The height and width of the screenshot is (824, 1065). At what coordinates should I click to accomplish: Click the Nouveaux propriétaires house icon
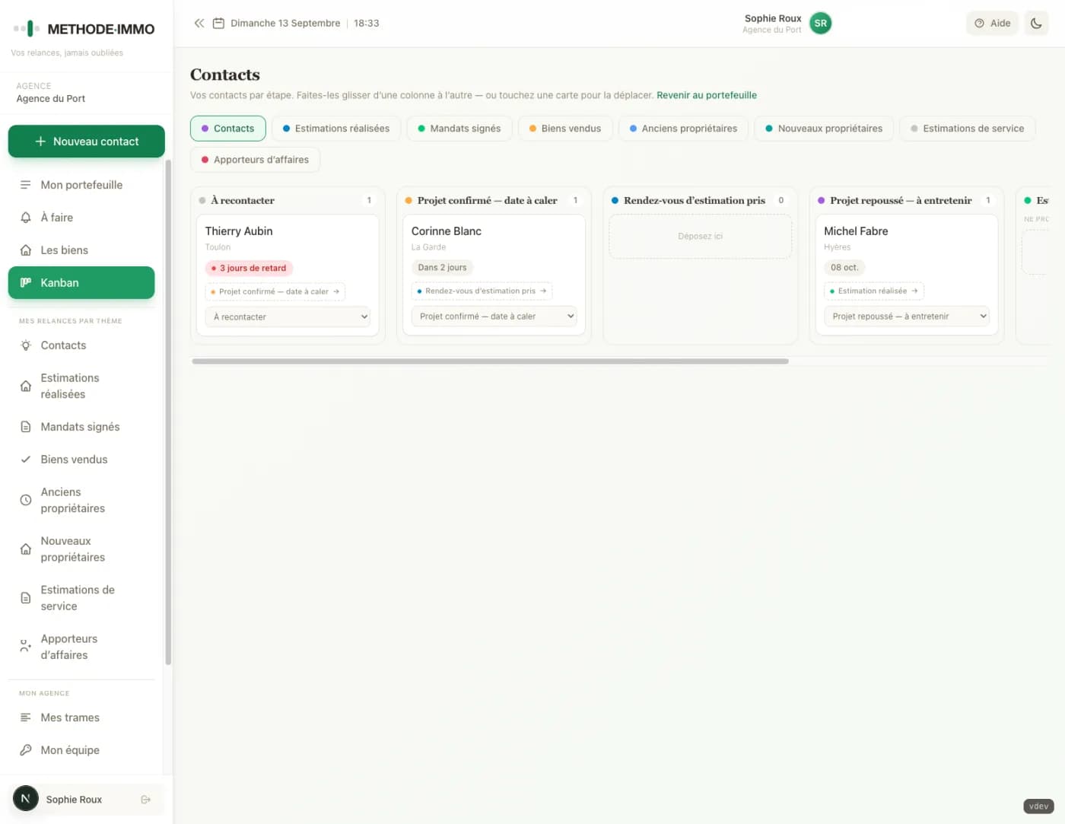(26, 549)
